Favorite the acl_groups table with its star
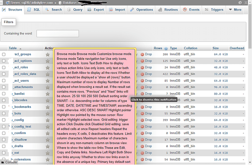Viewport: 252px width, 165px height. (47, 54)
